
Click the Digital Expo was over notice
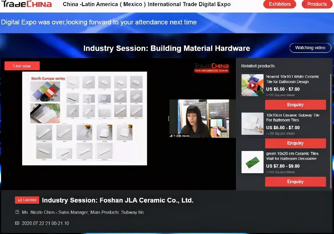click(x=99, y=22)
